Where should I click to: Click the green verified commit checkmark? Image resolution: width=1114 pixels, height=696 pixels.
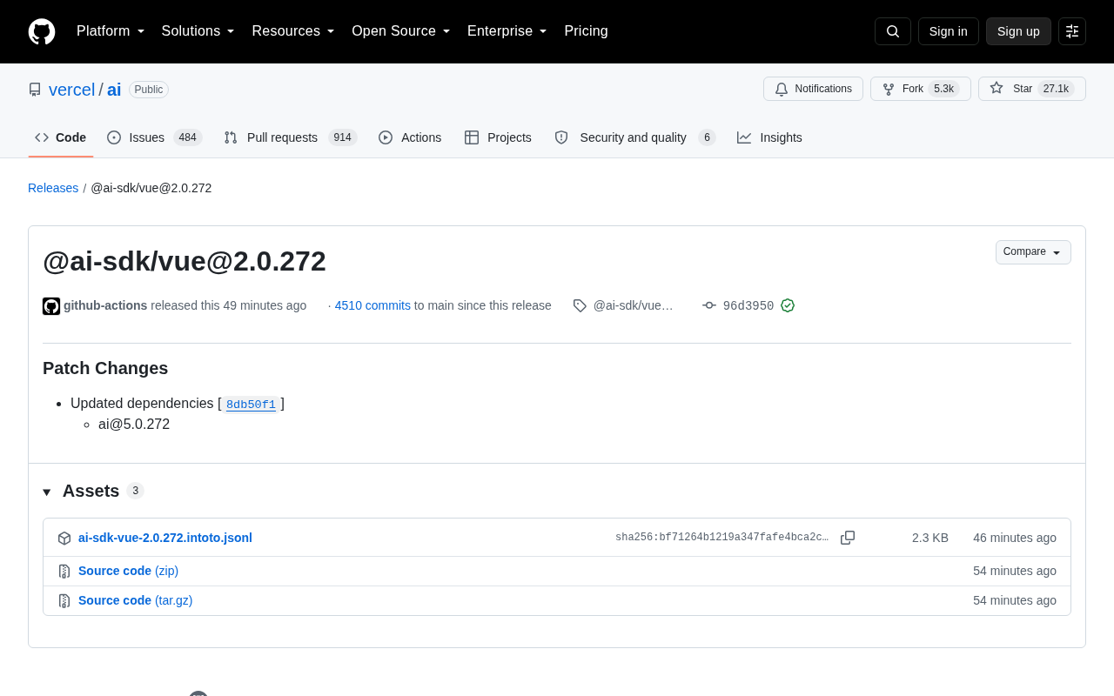[x=788, y=305]
